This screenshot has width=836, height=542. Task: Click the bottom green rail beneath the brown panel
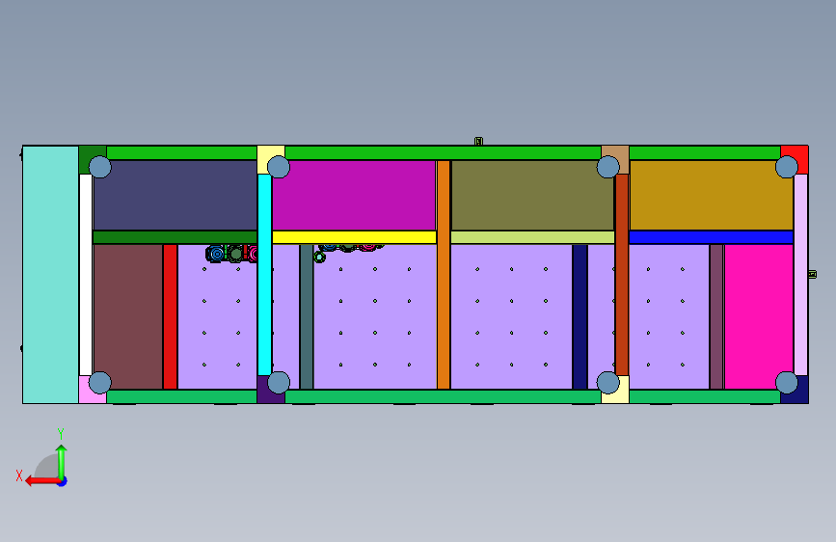[x=182, y=396]
